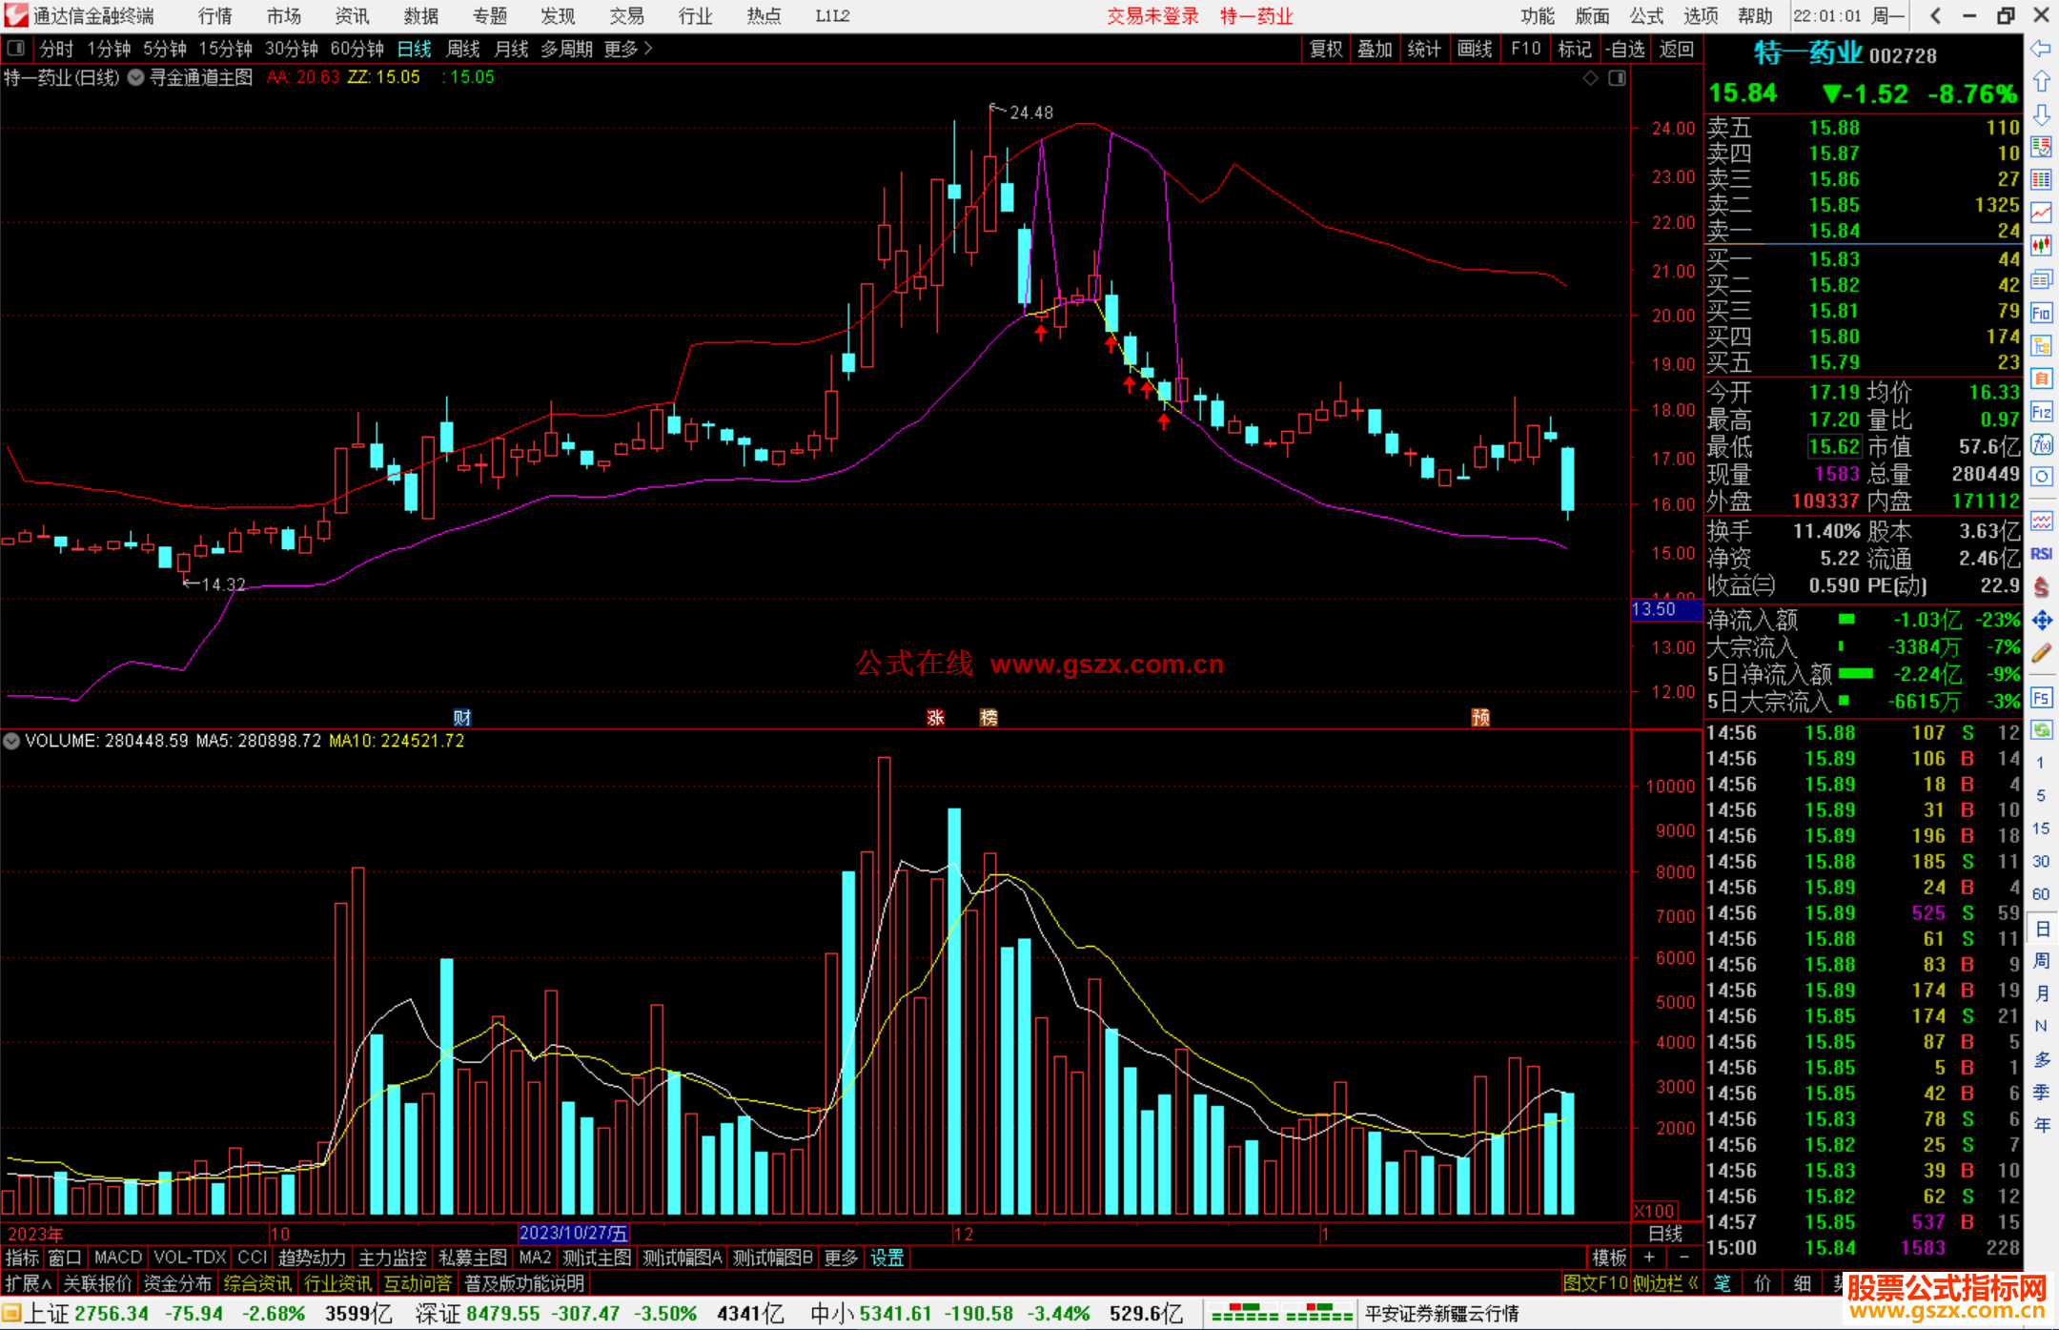
Task: Toggle the VOLUME indicator circle button
Action: click(x=11, y=741)
